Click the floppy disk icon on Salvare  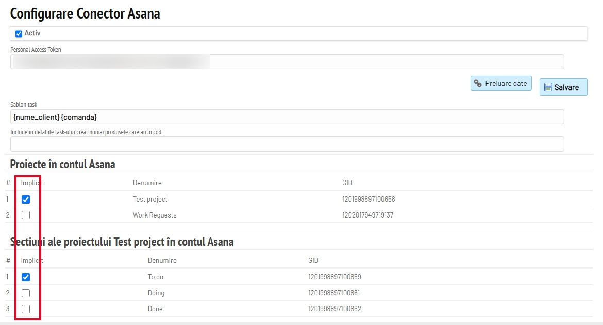tap(548, 87)
